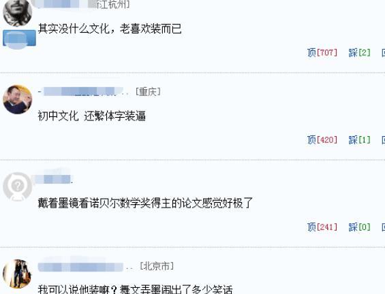Click 踩[1] on the Chongqing comment
385x294 pixels.
pyautogui.click(x=359, y=140)
